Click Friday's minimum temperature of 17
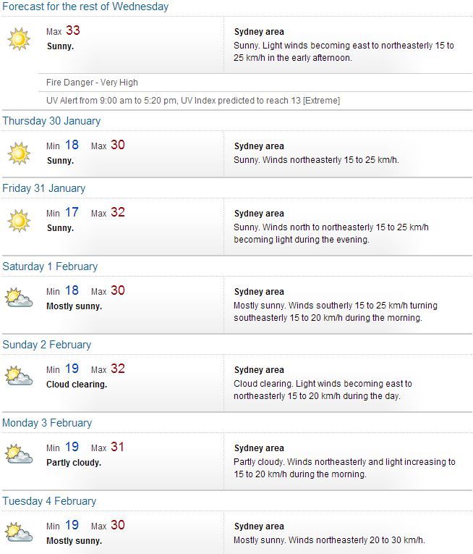This screenshot has height=554, width=473. click(x=72, y=212)
